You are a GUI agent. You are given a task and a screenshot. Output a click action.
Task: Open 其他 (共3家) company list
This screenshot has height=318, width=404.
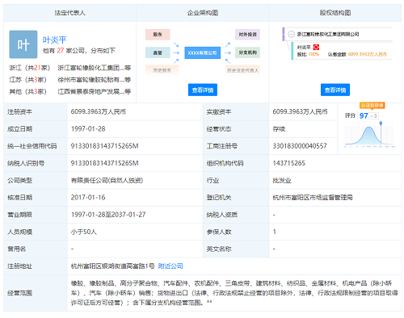(x=28, y=91)
